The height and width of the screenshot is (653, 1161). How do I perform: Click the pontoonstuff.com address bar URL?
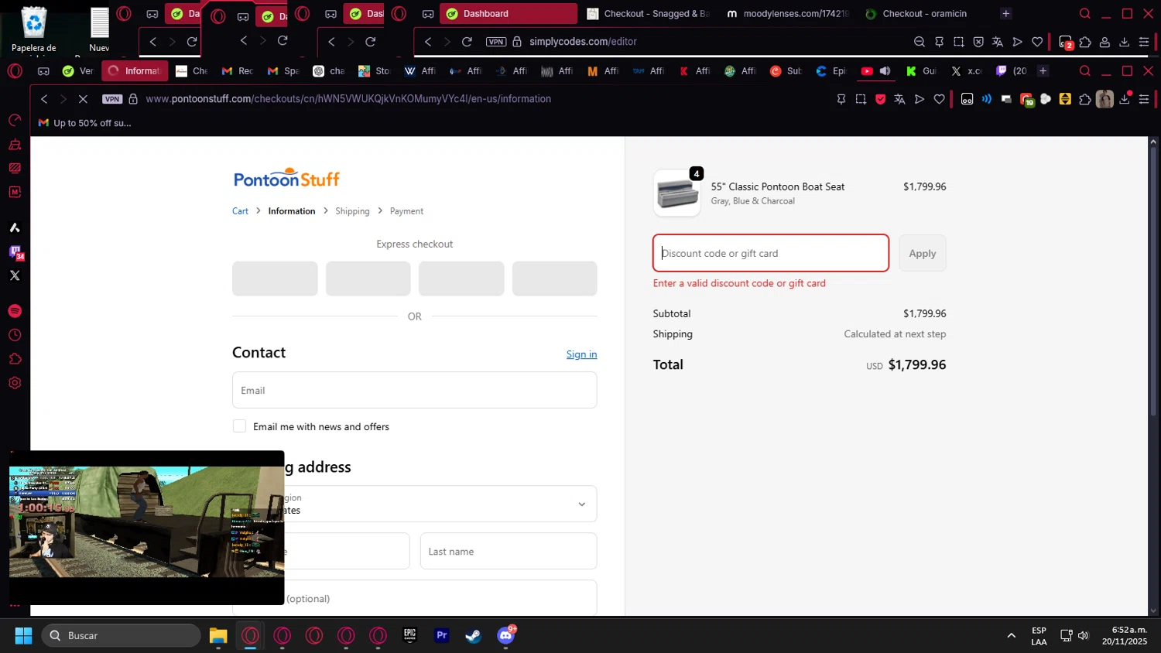point(348,99)
